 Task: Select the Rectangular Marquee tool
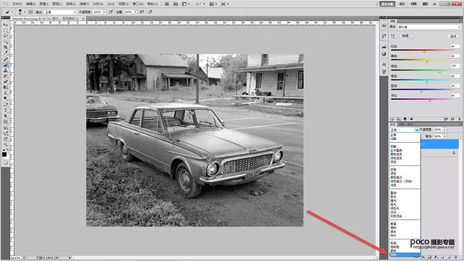click(x=5, y=30)
